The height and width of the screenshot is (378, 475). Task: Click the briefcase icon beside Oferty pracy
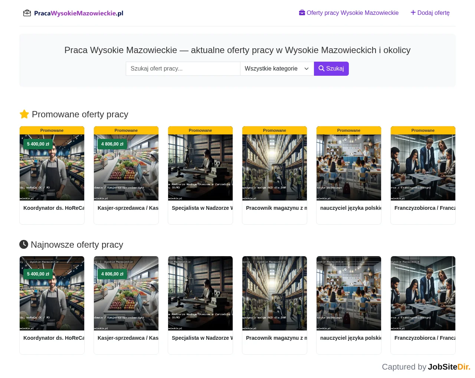click(302, 13)
